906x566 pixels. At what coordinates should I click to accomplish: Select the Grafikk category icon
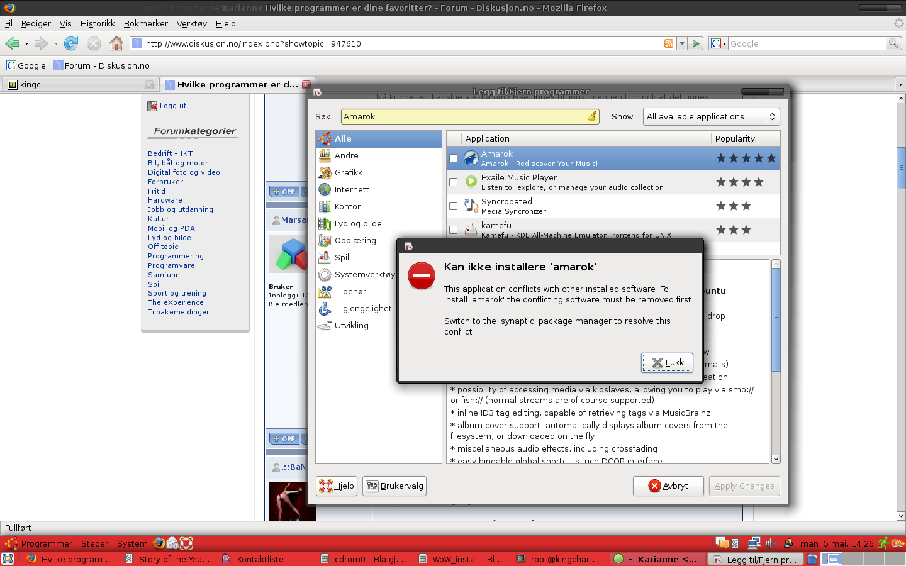tap(325, 173)
